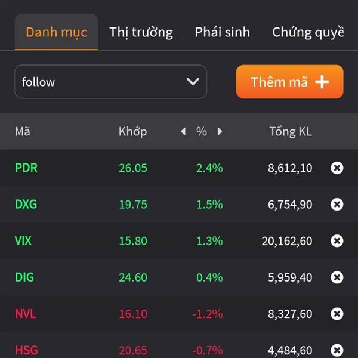The height and width of the screenshot is (358, 358).
Task: Remove NVL via its X icon
Action: [337, 314]
